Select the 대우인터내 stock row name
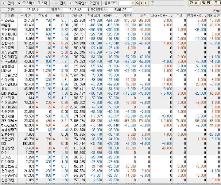221x185 pixels. click(9, 84)
